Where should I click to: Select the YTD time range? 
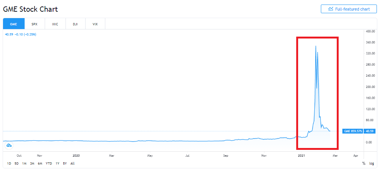click(x=49, y=163)
